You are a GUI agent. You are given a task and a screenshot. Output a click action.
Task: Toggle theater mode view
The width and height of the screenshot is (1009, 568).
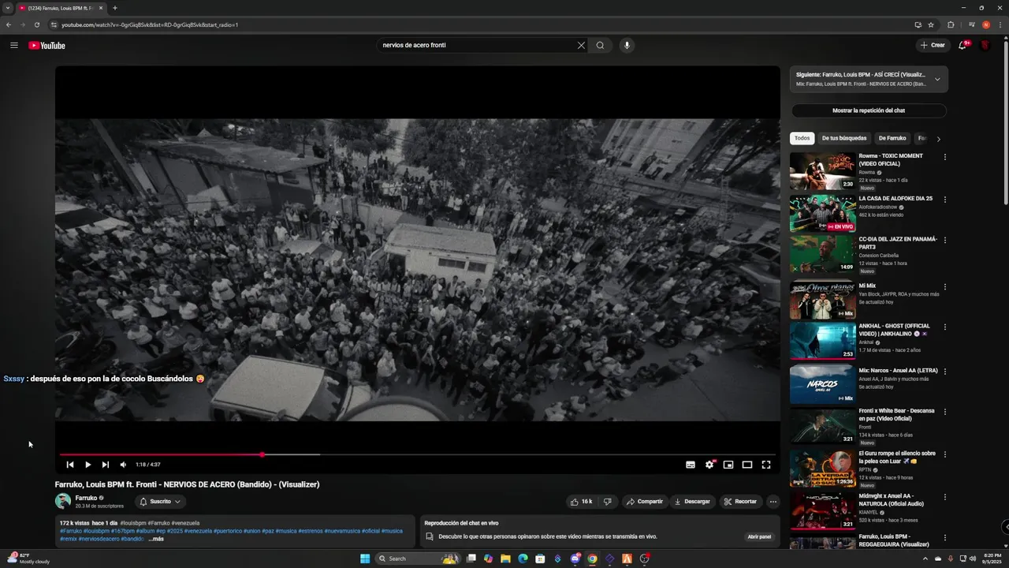(747, 465)
